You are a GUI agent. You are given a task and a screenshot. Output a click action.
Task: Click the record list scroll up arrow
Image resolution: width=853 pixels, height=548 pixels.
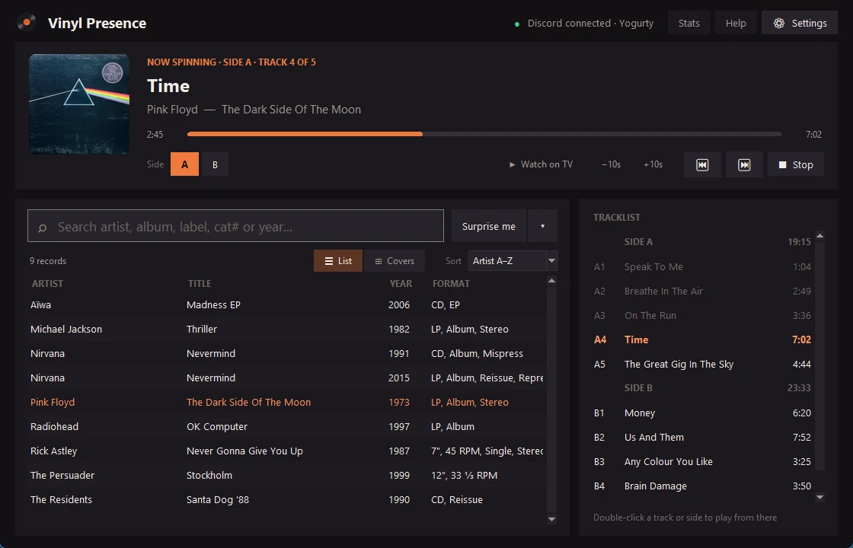point(551,281)
